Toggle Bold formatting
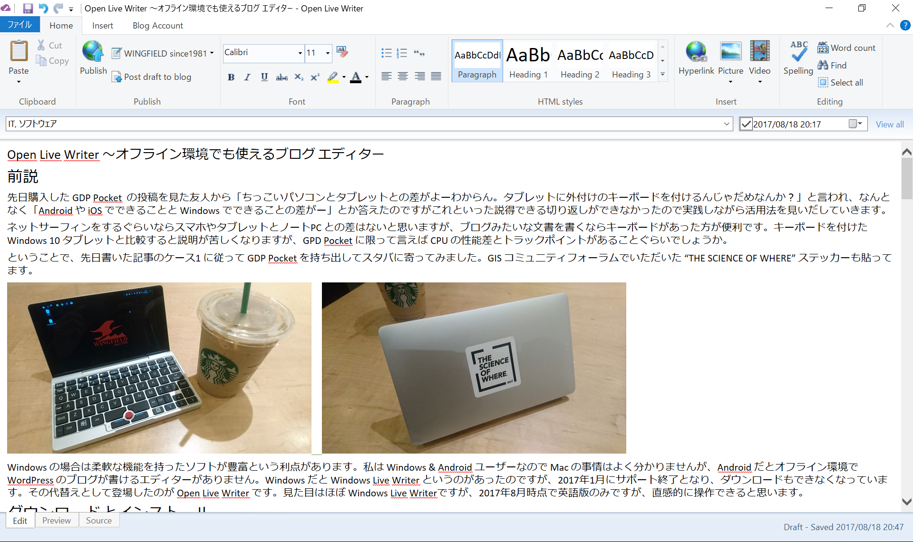Image resolution: width=913 pixels, height=542 pixels. (x=231, y=77)
